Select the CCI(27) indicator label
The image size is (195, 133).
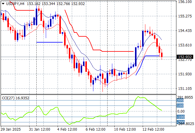pyautogui.click(x=8, y=98)
